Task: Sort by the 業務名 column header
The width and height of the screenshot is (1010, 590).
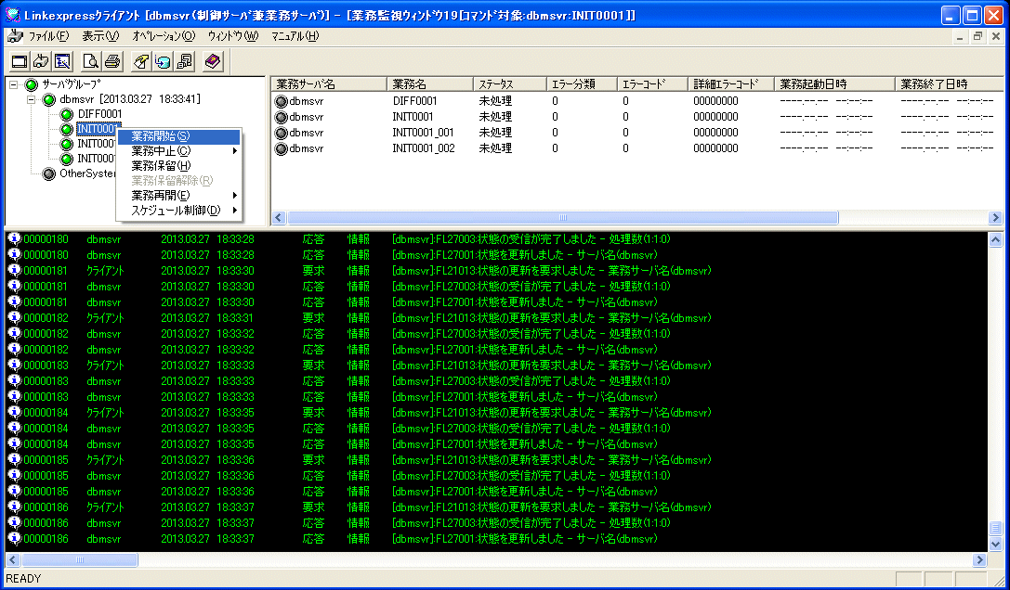Action: [429, 84]
